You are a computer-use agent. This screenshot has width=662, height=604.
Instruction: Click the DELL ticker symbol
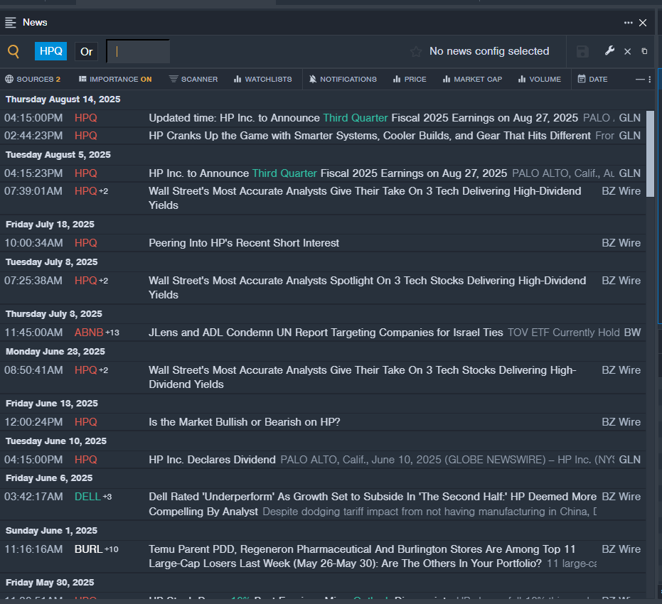87,497
